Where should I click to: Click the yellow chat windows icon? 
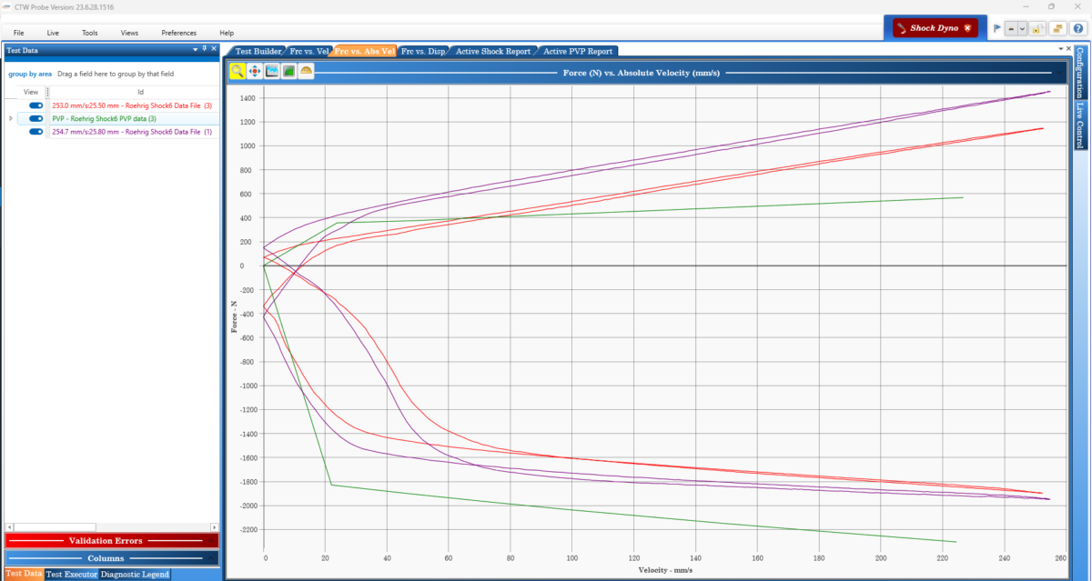click(x=1057, y=29)
